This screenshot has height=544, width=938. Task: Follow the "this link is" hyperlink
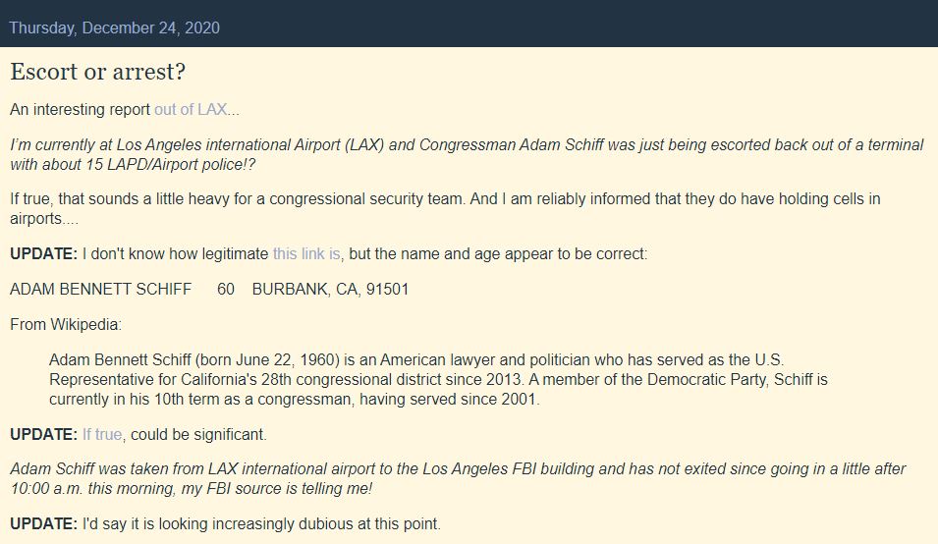tap(306, 253)
